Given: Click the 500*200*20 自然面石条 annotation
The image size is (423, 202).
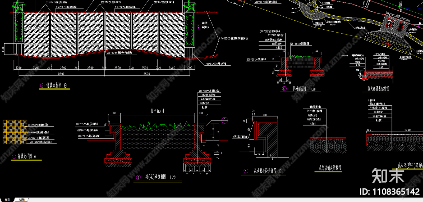Looking at the screenshot, I should click(270, 31).
